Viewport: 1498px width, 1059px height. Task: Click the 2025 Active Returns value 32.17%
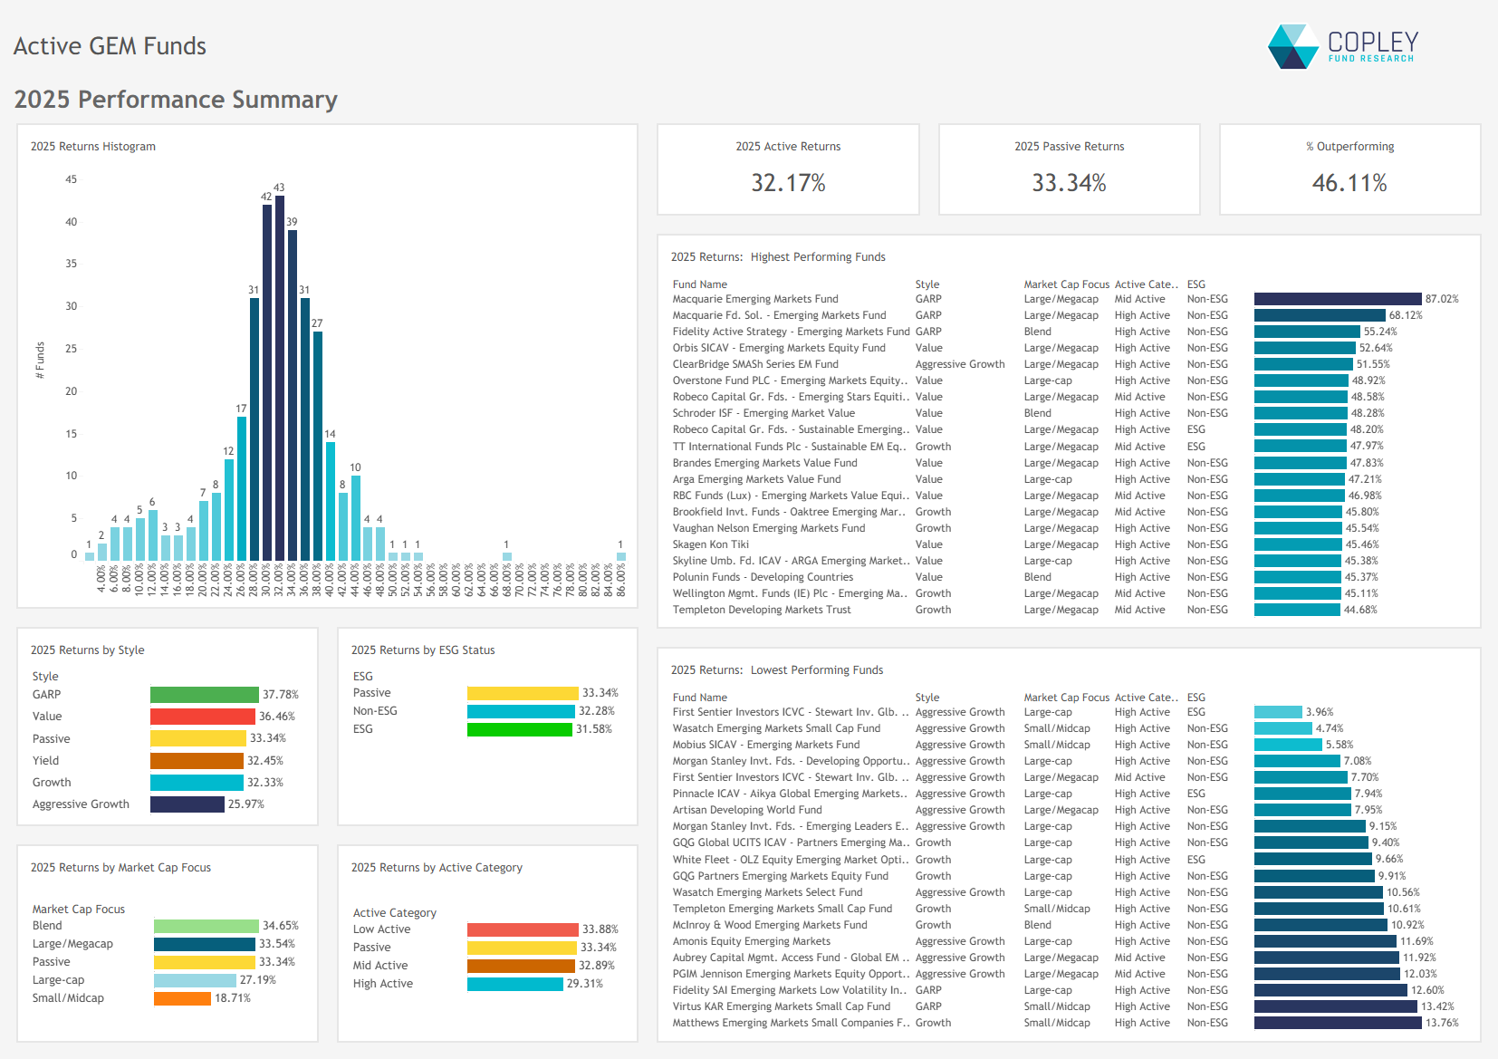(x=788, y=183)
